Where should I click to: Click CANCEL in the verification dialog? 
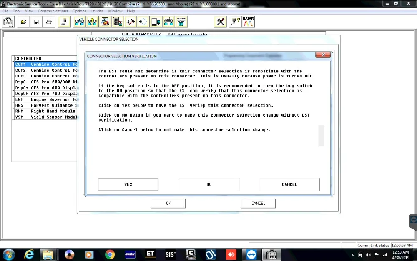[290, 184]
